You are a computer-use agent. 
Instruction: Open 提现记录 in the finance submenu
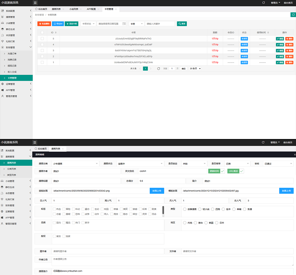pos(12,66)
